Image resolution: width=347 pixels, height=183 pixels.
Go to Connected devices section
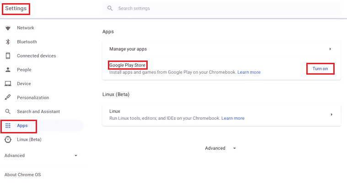pyautogui.click(x=36, y=56)
